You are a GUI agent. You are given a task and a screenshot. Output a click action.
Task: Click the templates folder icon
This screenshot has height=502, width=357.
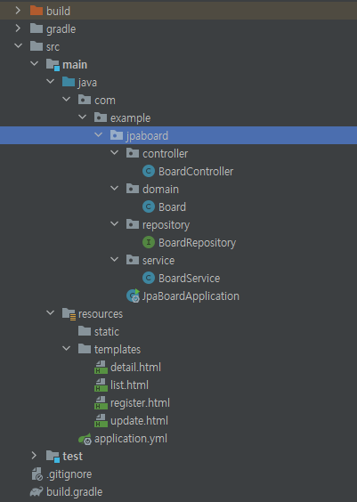coord(85,349)
